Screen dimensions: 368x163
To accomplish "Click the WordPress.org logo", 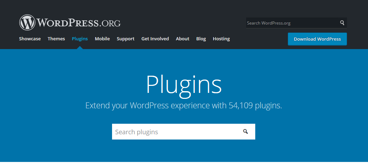I will (x=70, y=22).
